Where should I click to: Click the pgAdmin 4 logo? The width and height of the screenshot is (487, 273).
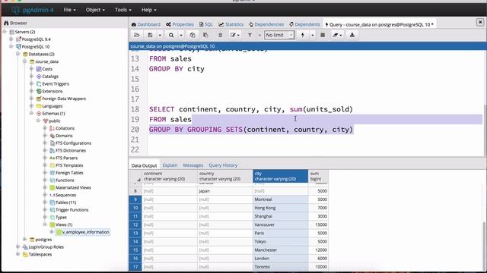click(33, 10)
